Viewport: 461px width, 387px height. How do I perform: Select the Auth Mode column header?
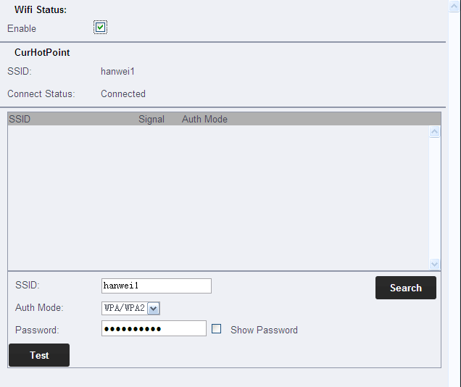pyautogui.click(x=204, y=119)
